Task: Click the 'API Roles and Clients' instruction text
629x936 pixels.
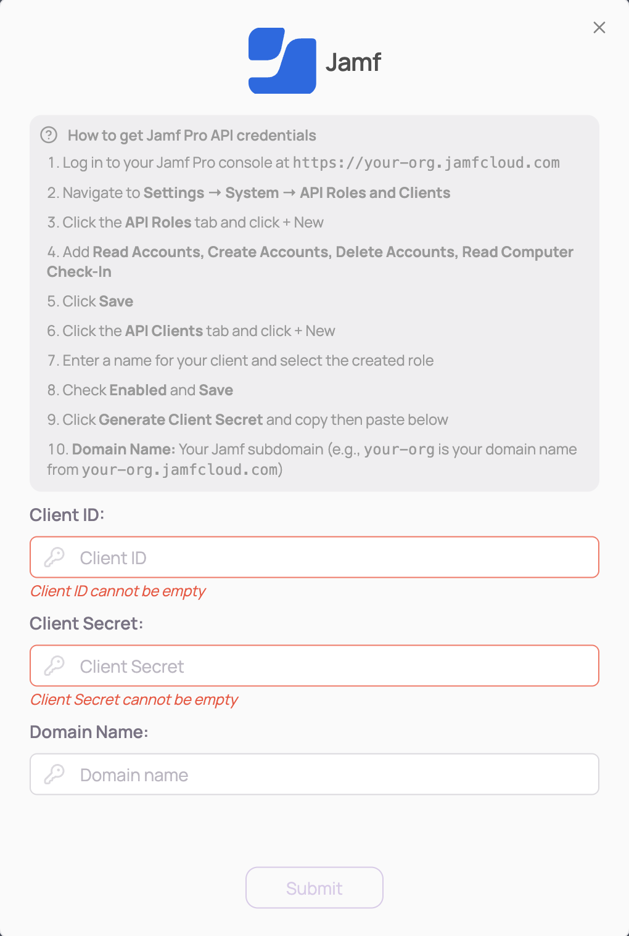Action: 375,193
